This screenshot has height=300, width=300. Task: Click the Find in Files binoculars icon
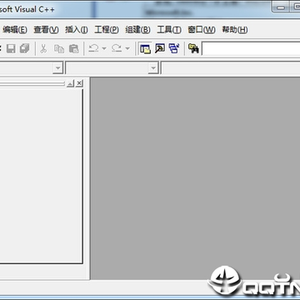pyautogui.click(x=193, y=48)
